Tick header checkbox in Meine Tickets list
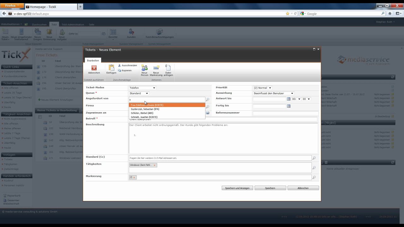The height and width of the screenshot is (227, 404). pos(40,117)
